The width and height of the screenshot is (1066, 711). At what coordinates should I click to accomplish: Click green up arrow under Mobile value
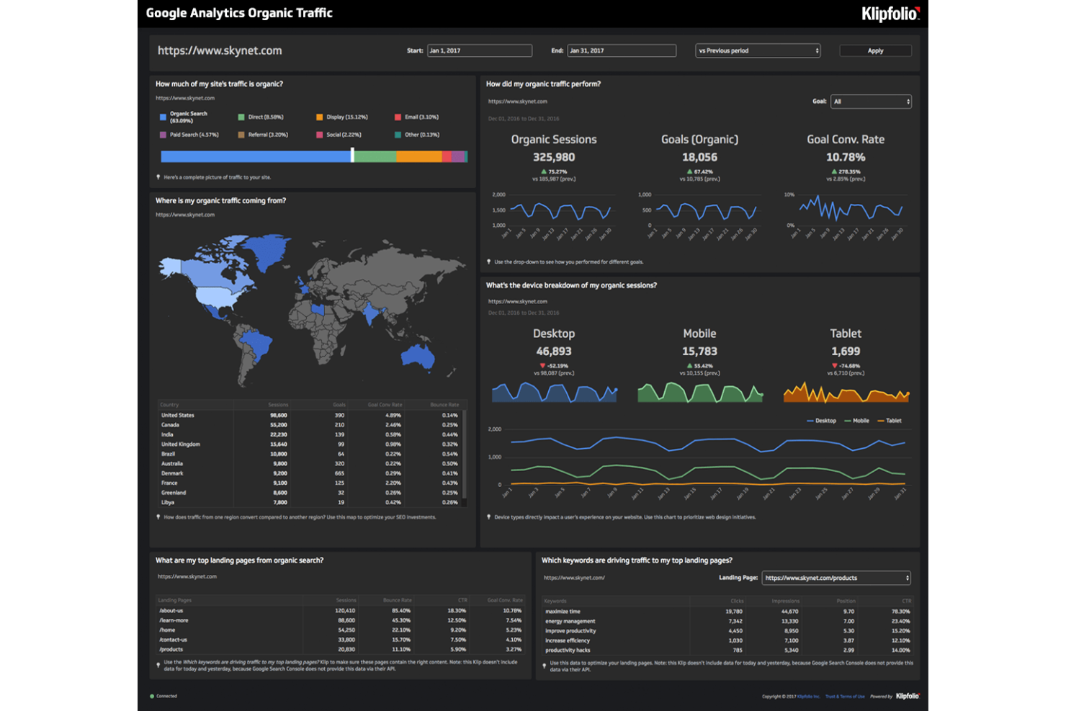tap(689, 366)
